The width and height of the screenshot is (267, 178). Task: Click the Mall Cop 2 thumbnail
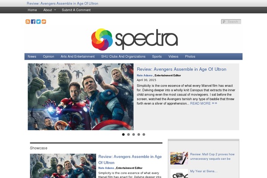coord(179,158)
